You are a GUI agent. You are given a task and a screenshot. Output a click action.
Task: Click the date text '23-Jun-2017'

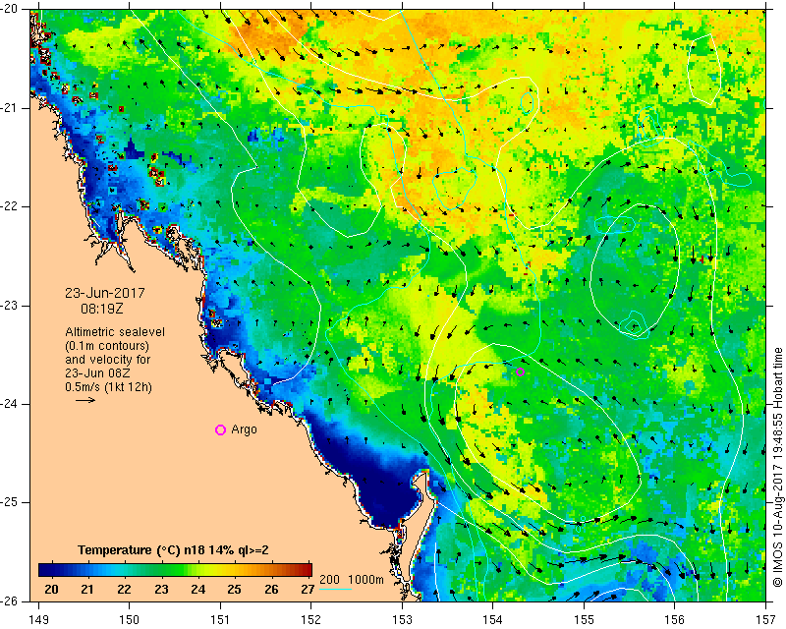click(105, 293)
